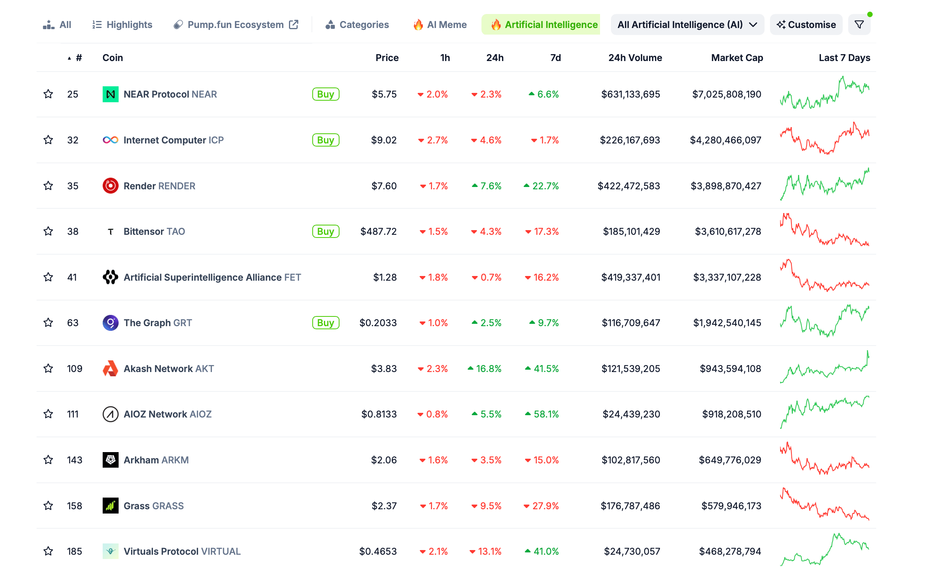Viewport: 952px width, 573px height.
Task: Click Bittensor price $487.72
Action: pos(378,231)
